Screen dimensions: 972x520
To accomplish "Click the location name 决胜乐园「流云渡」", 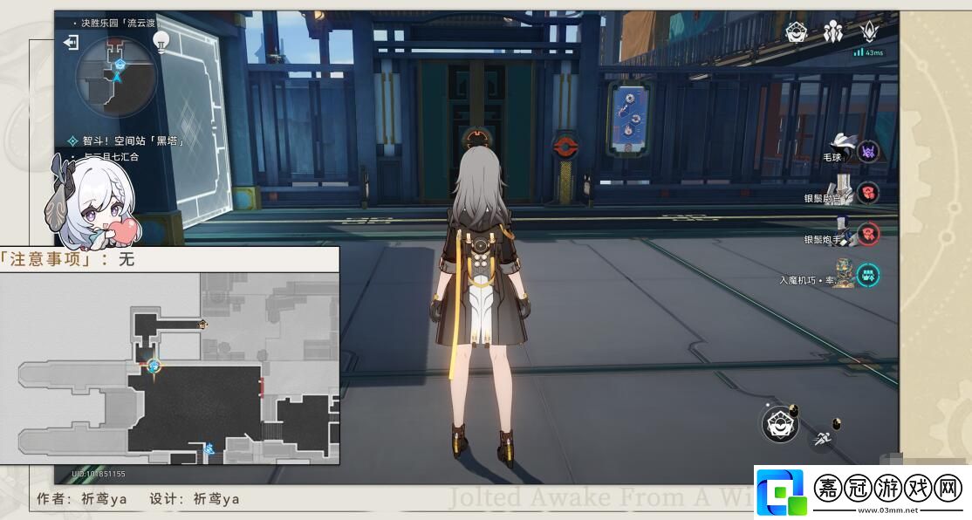I will (x=118, y=23).
